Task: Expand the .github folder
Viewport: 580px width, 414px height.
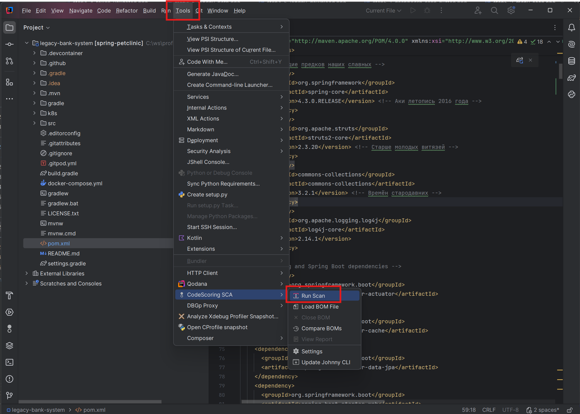Action: [x=34, y=63]
